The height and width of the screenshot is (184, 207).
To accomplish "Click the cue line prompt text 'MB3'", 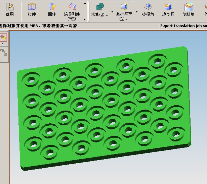I will [34, 26].
